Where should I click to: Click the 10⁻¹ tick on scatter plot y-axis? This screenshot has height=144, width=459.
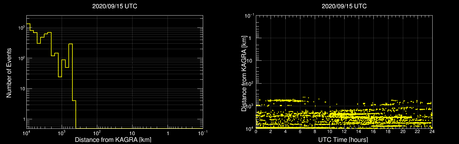(249, 15)
